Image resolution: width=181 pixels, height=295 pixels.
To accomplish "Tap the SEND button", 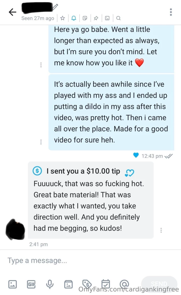I will (159, 284).
